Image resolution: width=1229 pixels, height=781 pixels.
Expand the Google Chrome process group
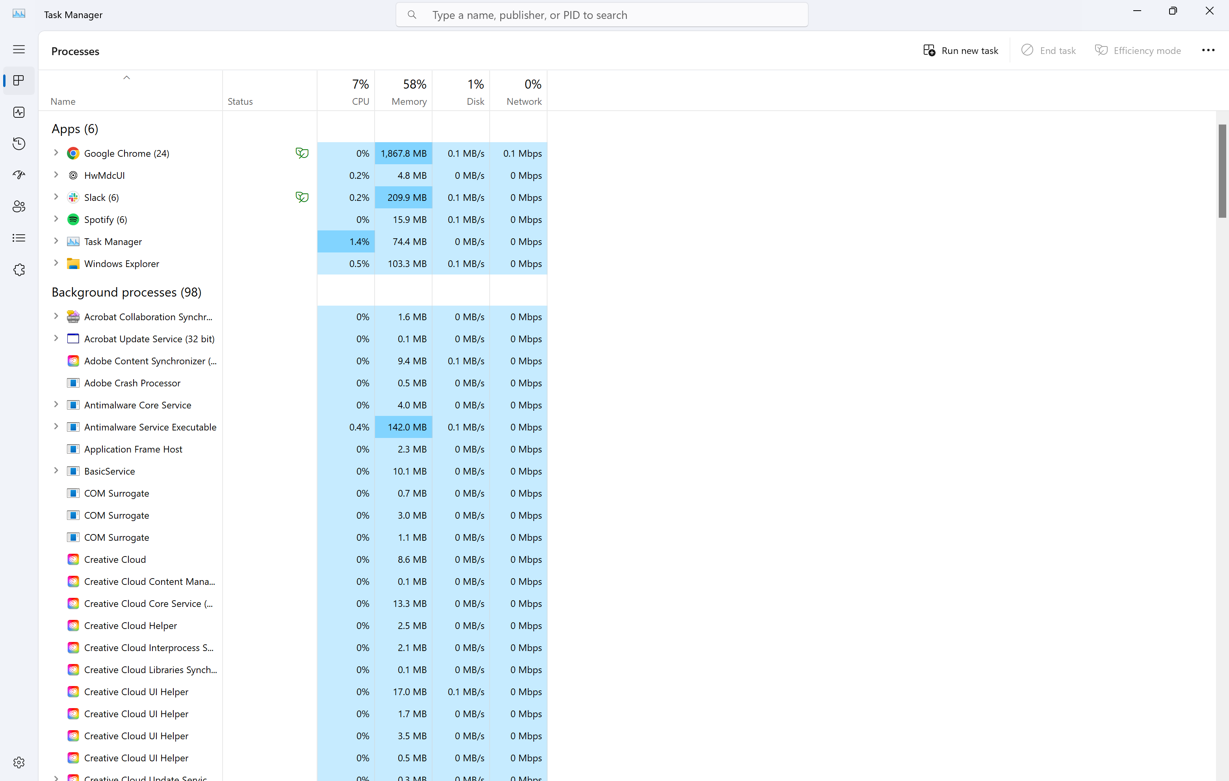tap(56, 153)
